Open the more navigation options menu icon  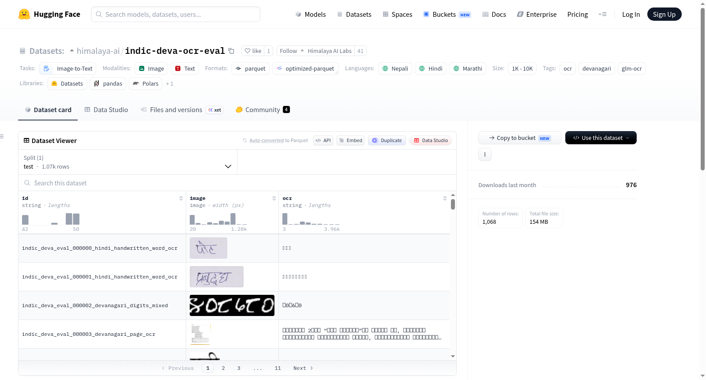point(602,14)
